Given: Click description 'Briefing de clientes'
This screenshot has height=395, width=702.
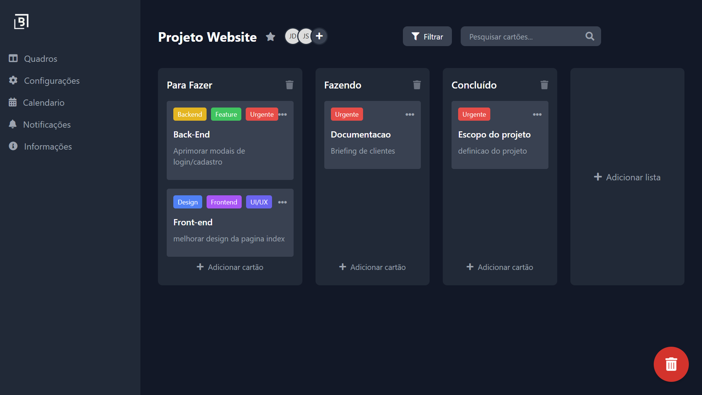Looking at the screenshot, I should pos(363,151).
